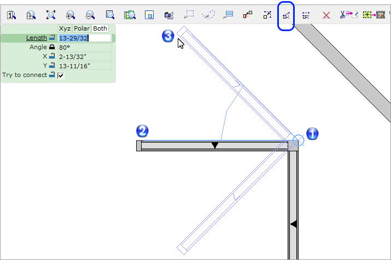391x260 pixels.
Task: Choose the lasso selection tool
Action: click(208, 14)
